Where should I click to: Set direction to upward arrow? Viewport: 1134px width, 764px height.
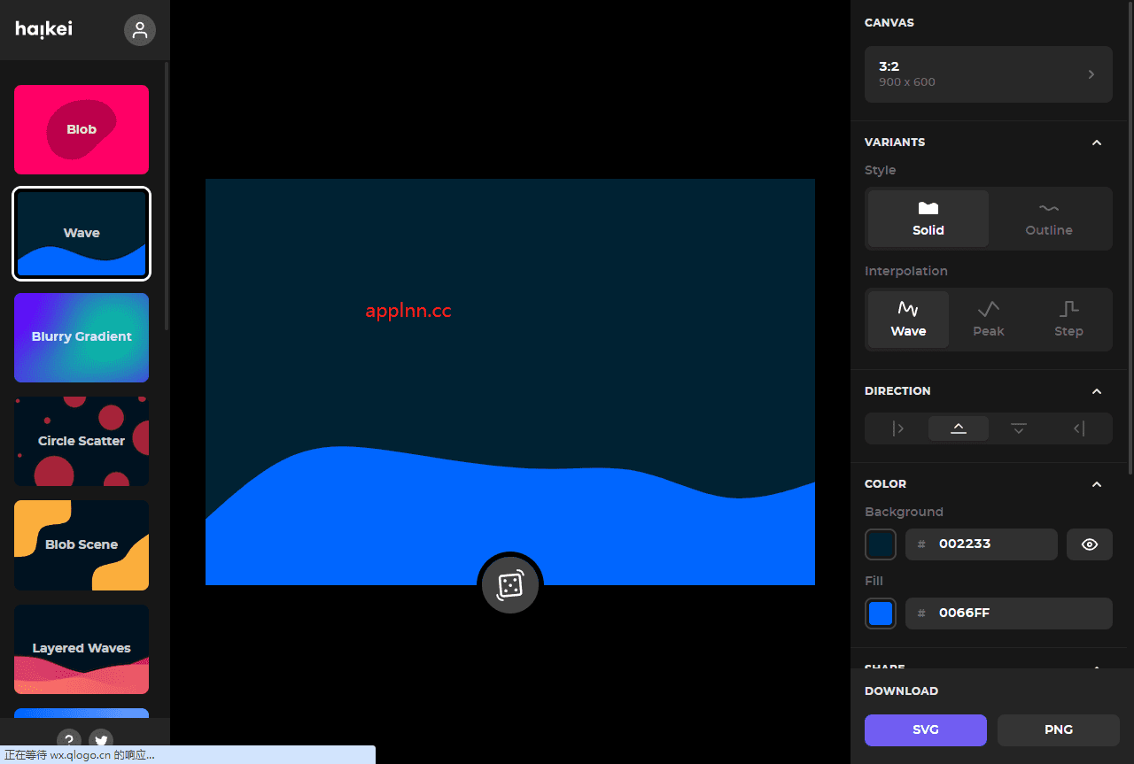[959, 428]
